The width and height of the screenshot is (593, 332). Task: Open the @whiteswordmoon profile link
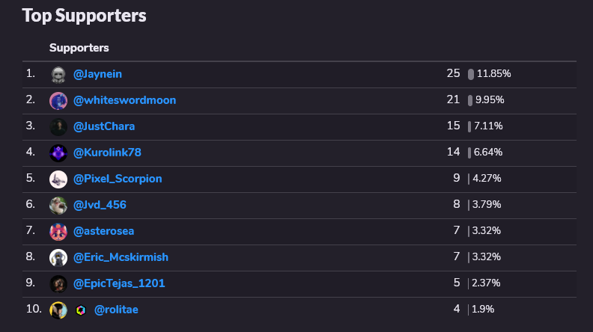coord(124,100)
